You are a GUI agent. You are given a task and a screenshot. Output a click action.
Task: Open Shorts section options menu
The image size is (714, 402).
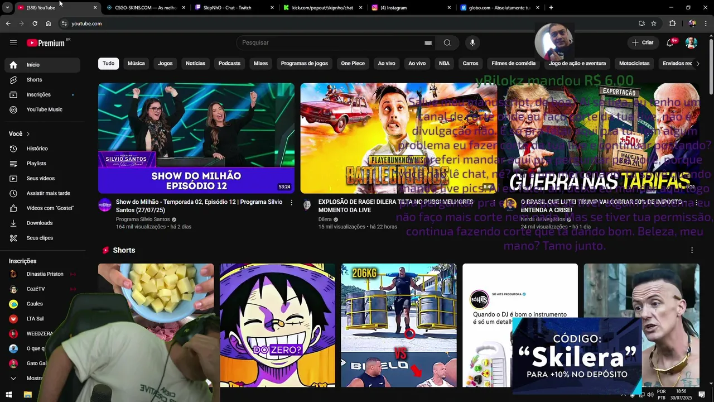point(692,250)
